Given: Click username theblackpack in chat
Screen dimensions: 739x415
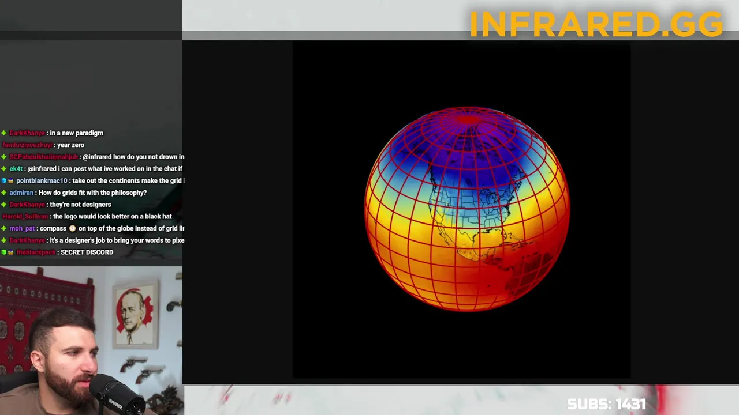Looking at the screenshot, I should (36, 252).
